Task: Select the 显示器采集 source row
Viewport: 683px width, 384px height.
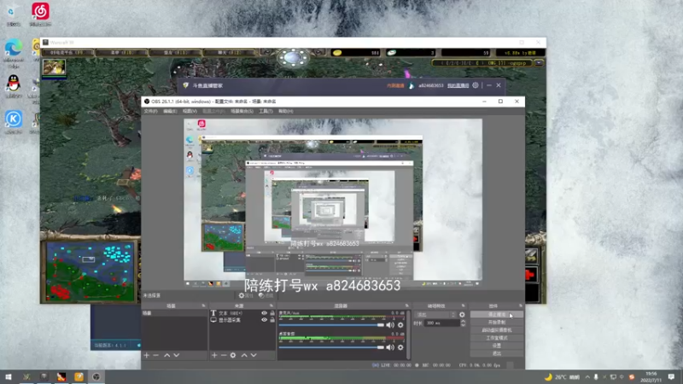Action: (242, 320)
